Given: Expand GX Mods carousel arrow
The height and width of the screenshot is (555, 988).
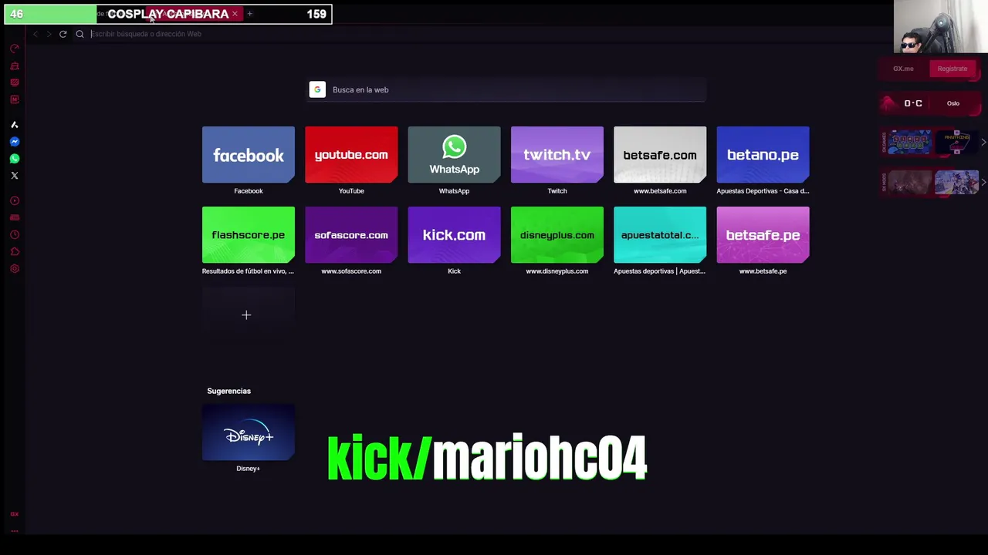Looking at the screenshot, I should pyautogui.click(x=983, y=183).
